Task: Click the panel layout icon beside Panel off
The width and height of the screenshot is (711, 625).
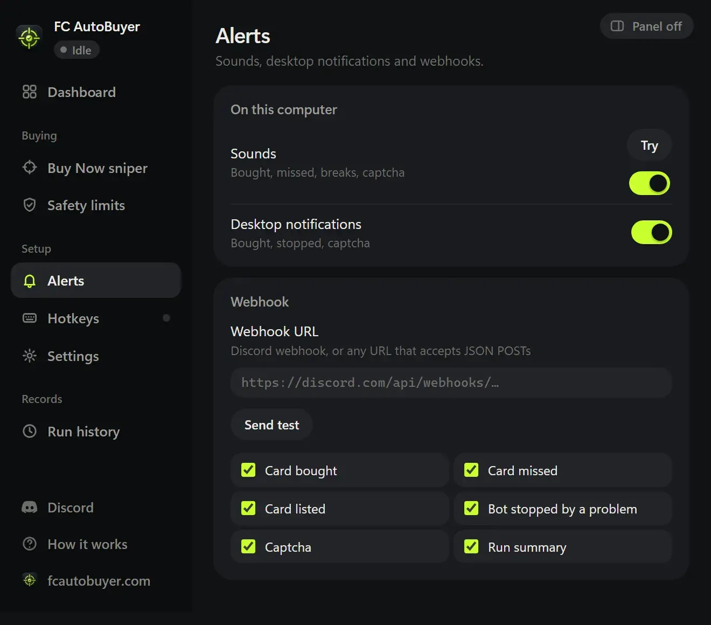Action: 617,26
